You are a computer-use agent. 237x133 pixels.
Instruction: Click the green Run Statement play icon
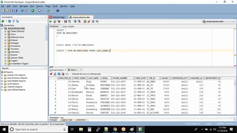[x=51, y=21]
